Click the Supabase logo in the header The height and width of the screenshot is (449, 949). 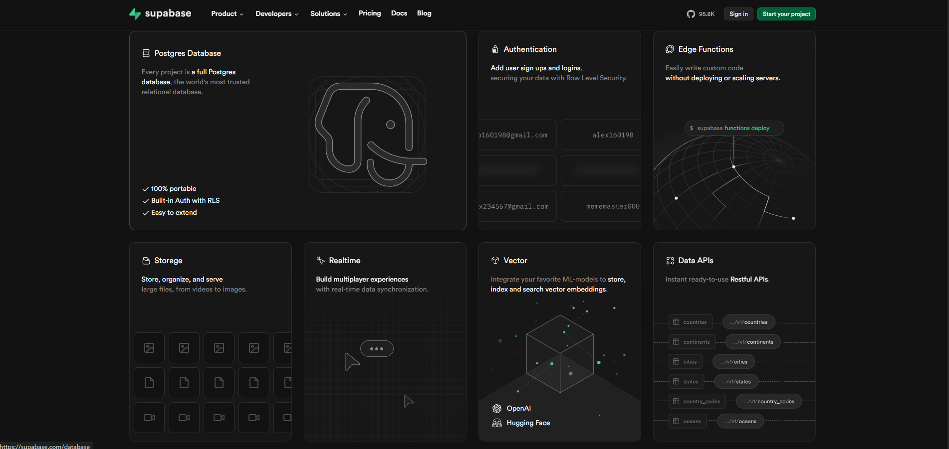tap(160, 13)
